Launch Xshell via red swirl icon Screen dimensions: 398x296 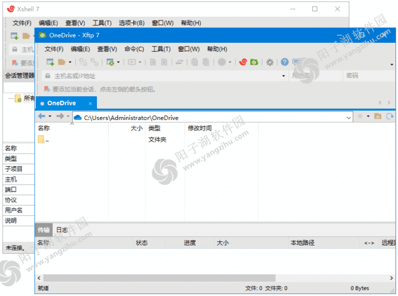243,62
